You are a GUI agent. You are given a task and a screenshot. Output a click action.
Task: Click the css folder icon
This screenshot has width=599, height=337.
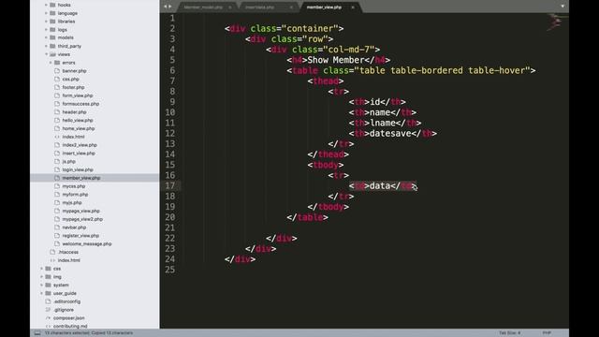tap(48, 269)
